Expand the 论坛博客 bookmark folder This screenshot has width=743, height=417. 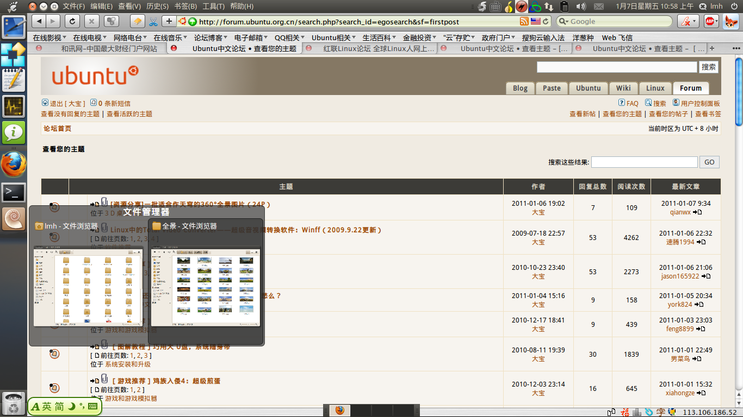coord(211,38)
